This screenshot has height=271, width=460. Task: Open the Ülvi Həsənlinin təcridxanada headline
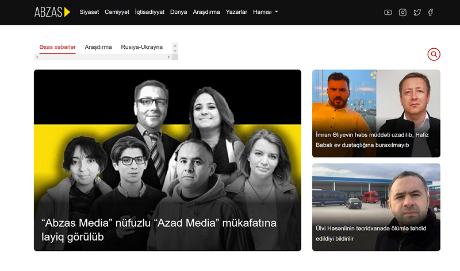point(371,234)
